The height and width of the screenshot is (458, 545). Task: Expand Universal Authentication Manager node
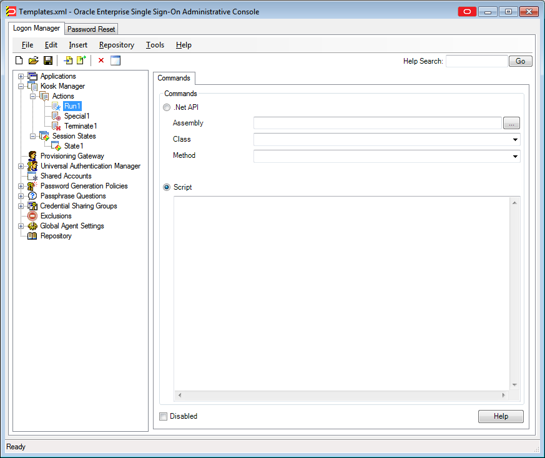pyautogui.click(x=21, y=167)
